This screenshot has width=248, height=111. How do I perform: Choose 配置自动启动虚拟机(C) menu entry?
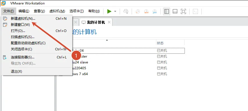37,43
